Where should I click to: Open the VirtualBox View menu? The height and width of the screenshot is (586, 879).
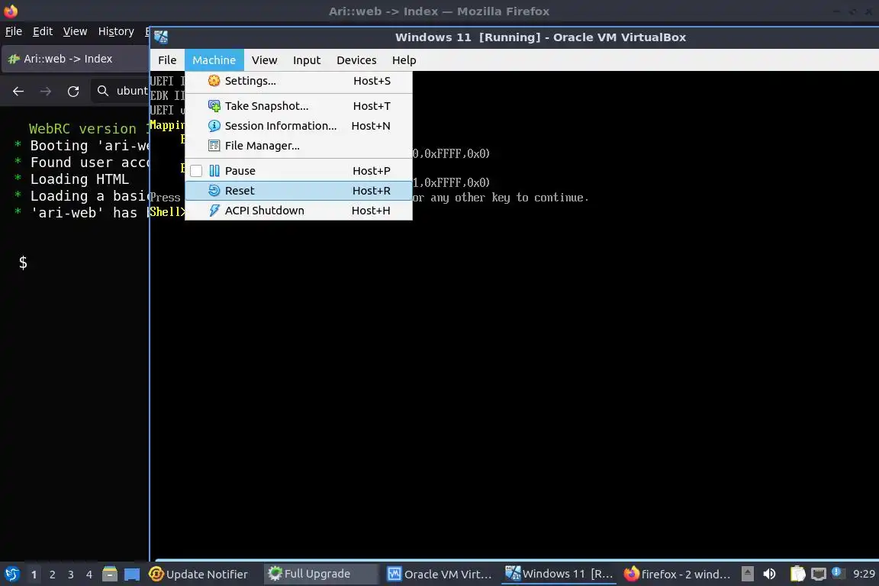(264, 60)
